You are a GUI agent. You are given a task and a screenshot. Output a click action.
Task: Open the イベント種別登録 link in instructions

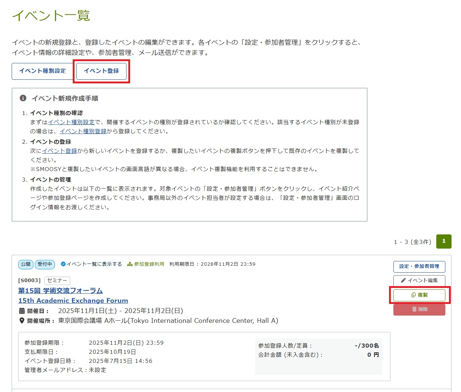tap(83, 131)
